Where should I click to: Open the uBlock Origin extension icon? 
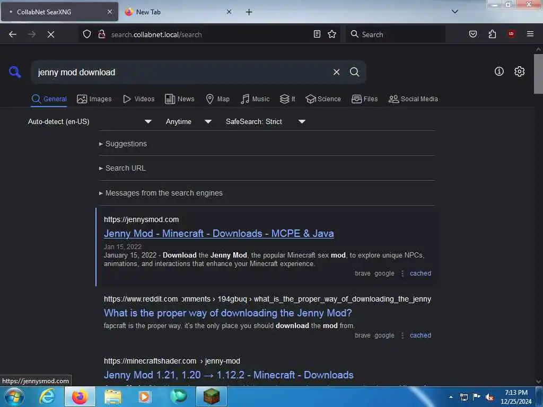click(511, 34)
